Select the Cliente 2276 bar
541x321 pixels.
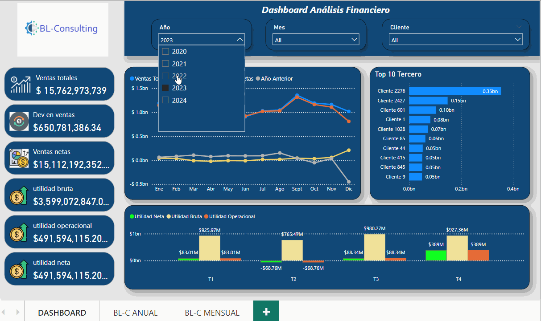[x=455, y=91]
